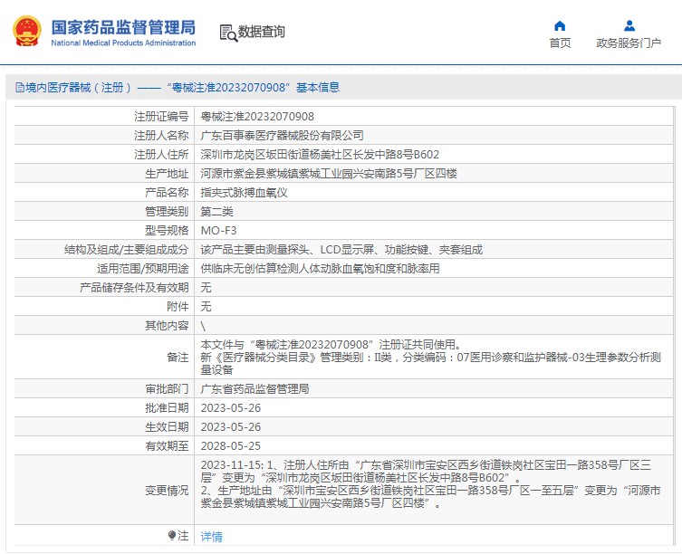Open the 详情 link
This screenshot has width=682, height=554.
point(211,537)
